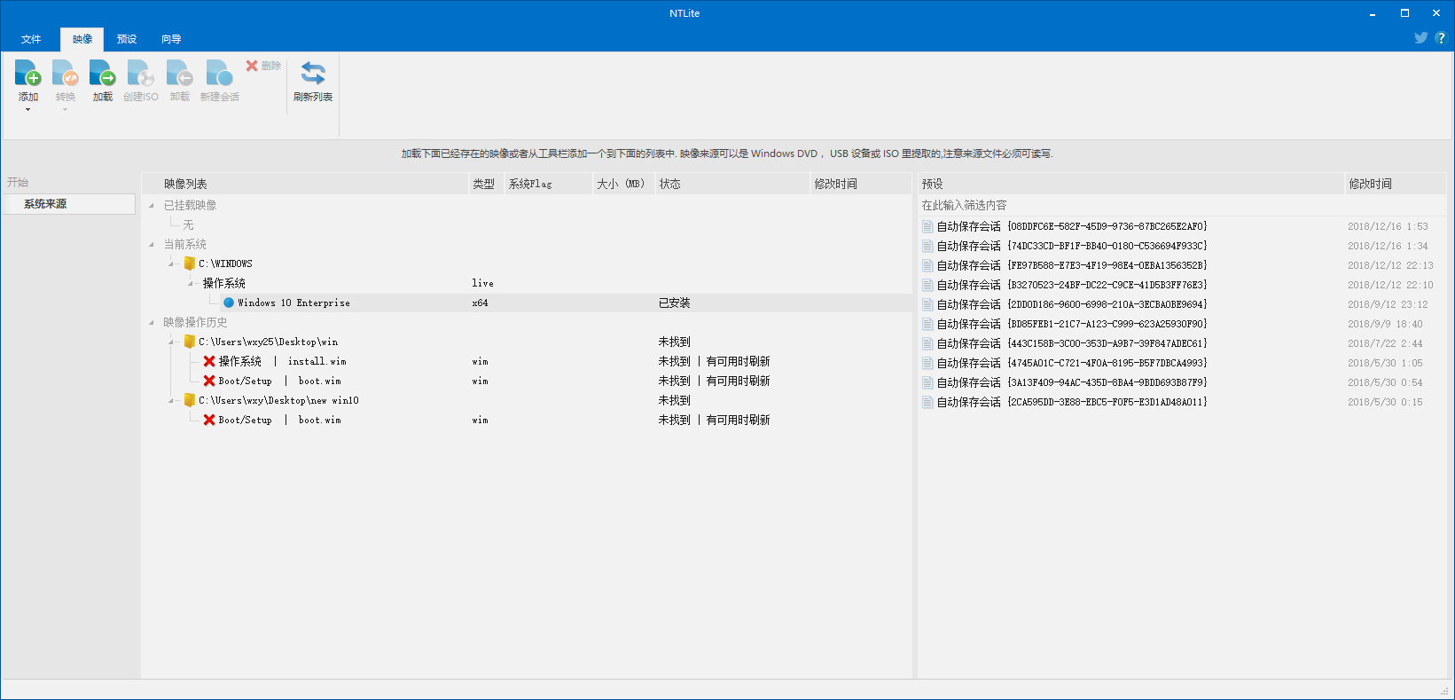Click the 新建会话 icon
Screen dimensions: 1455x700
tap(219, 75)
